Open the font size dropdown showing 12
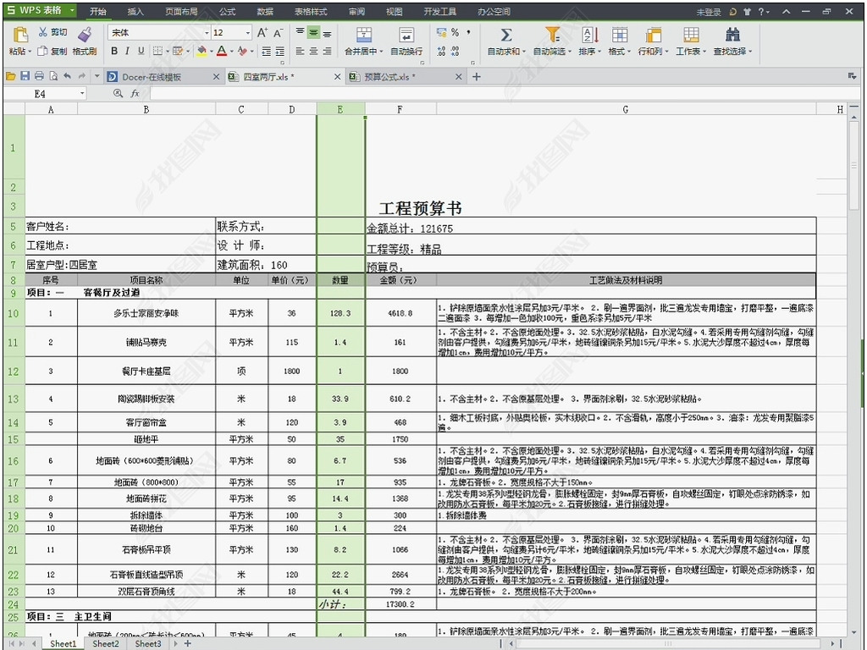 tap(248, 33)
